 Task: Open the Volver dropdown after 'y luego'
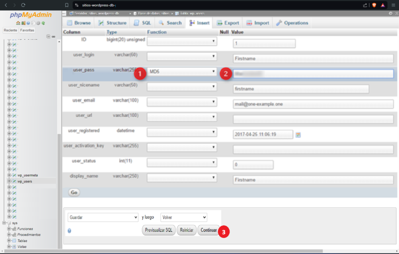click(x=184, y=217)
